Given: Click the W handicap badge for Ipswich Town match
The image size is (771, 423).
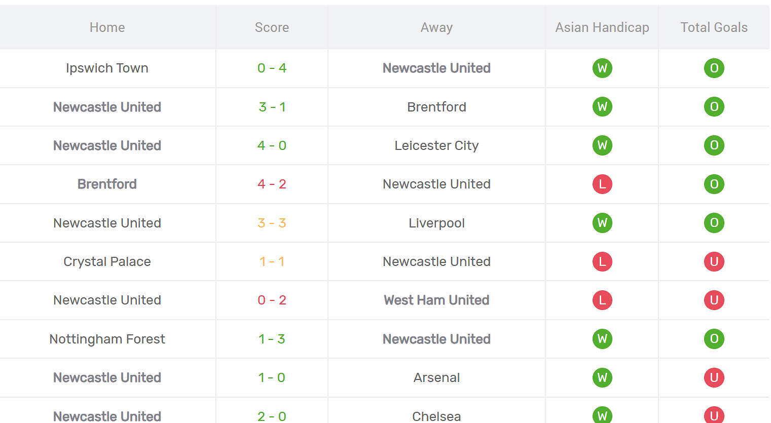Looking at the screenshot, I should click(602, 68).
